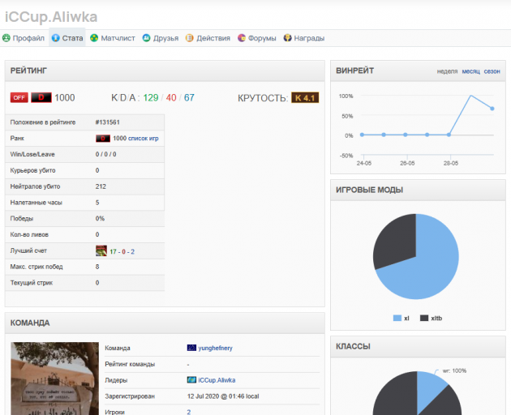Open the Форумы tab

point(257,38)
